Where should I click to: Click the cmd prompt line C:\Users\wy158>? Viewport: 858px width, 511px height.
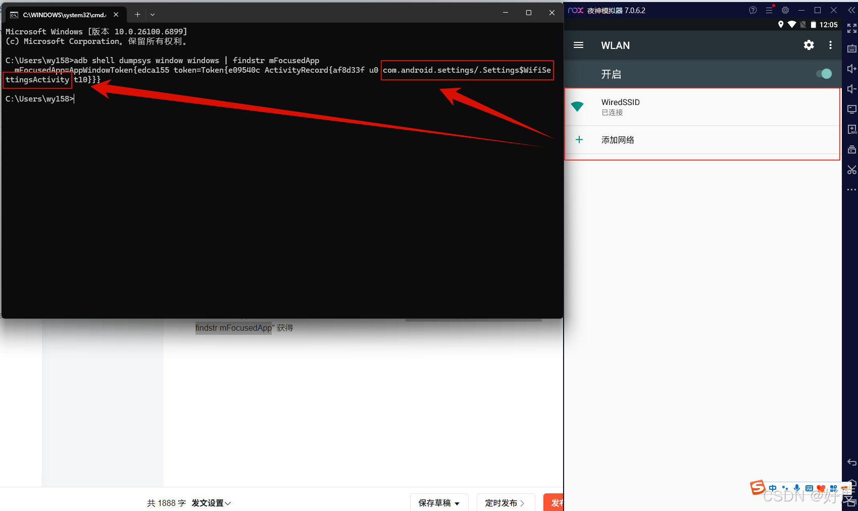click(x=39, y=99)
